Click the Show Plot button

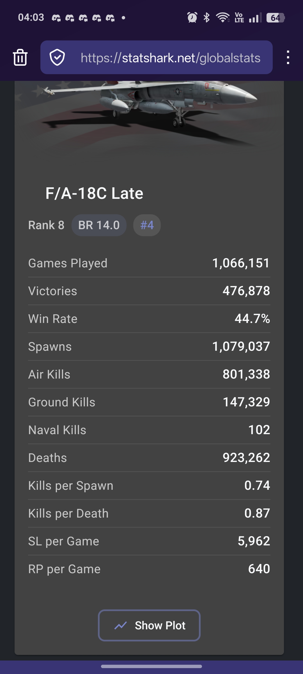click(149, 625)
